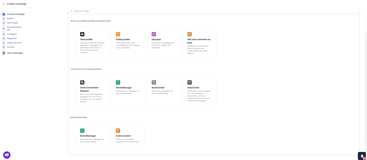The image size is (367, 160).
Task: Pick the Like and comment on post icon
Action: click(x=190, y=34)
